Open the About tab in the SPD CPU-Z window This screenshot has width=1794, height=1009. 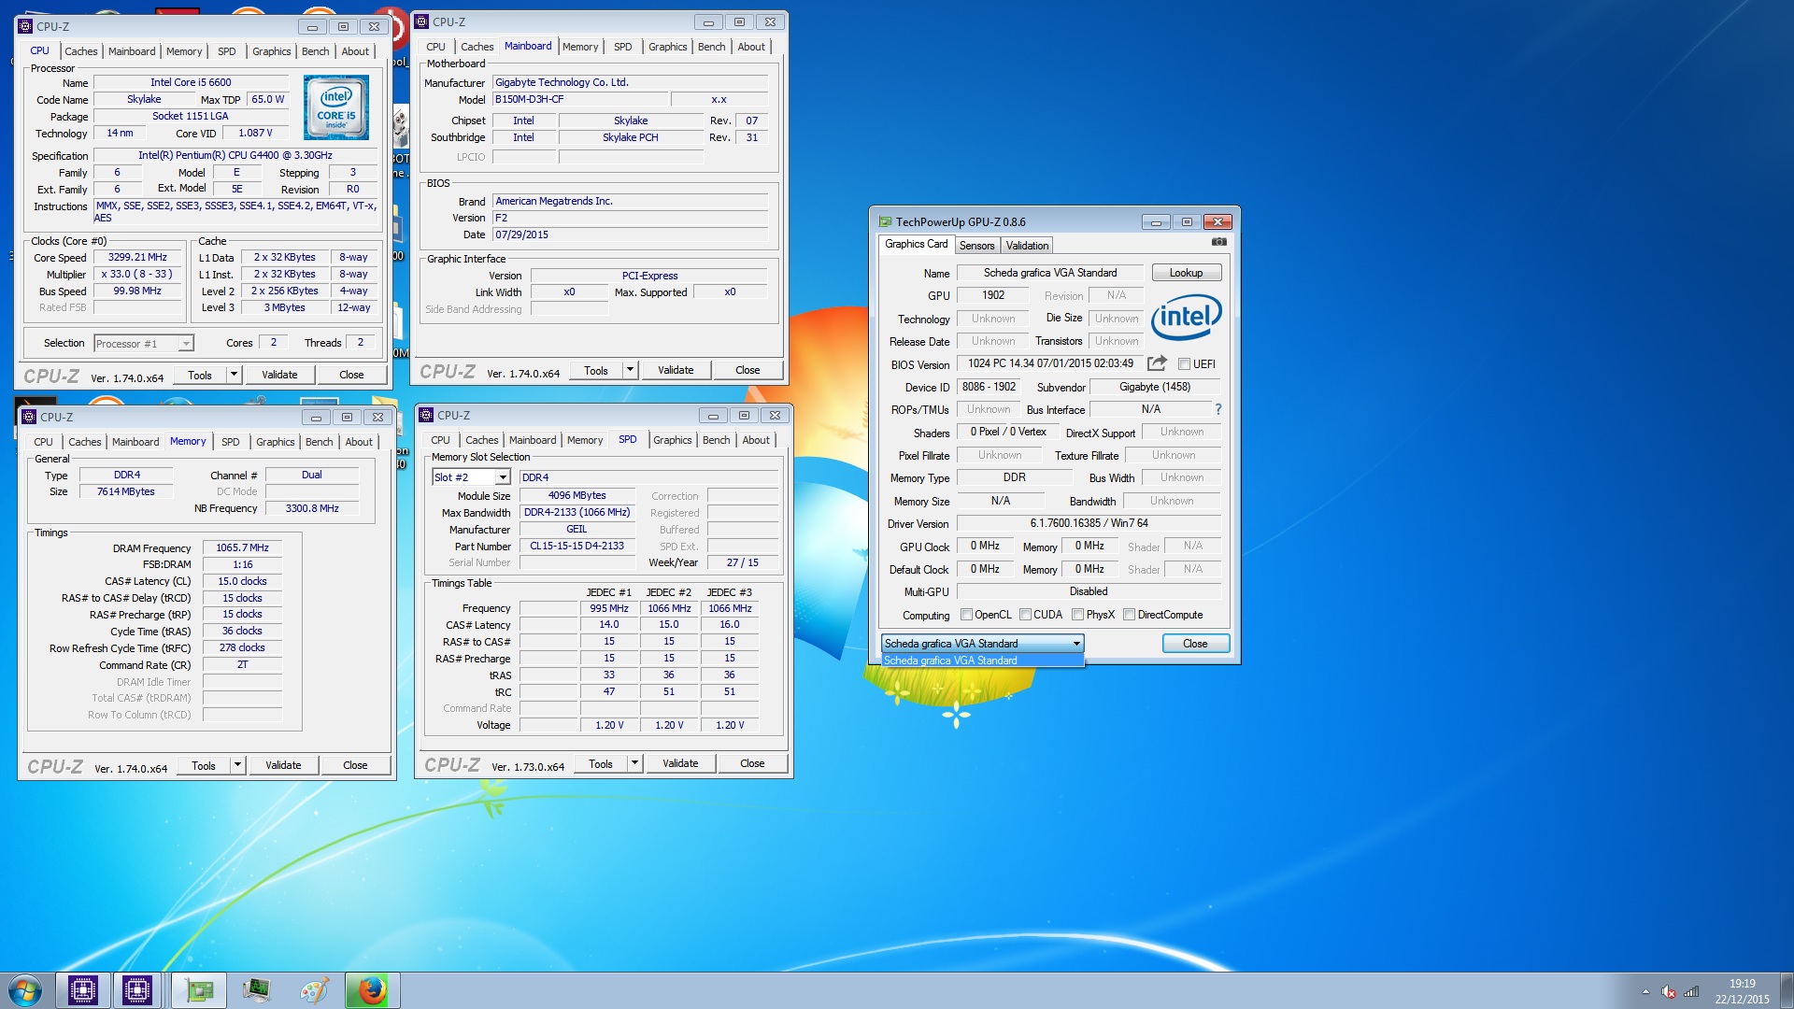tap(756, 440)
